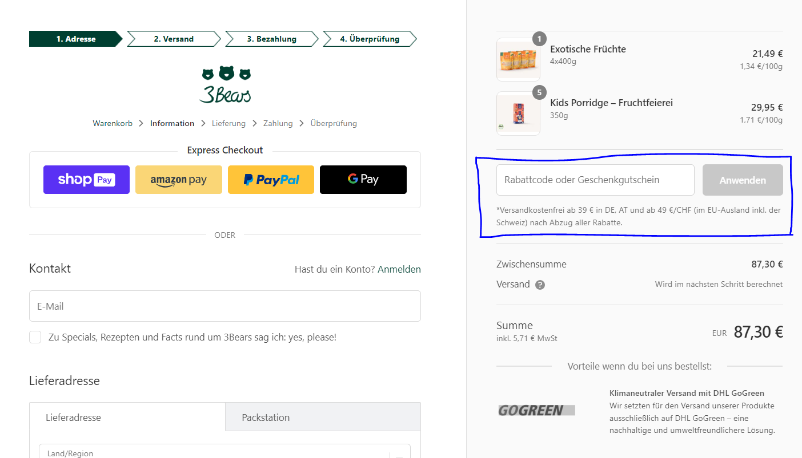Click the Exotische Früchte product thumbnail

pos(518,60)
